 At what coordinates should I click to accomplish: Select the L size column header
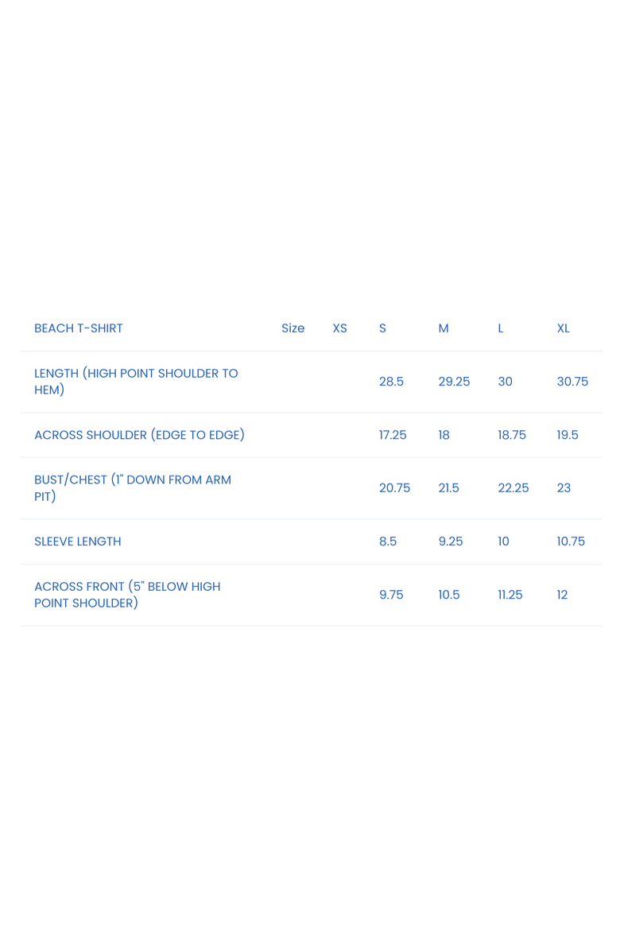(501, 328)
